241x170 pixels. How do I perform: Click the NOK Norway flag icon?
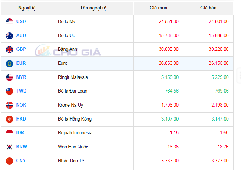[x=9, y=105]
